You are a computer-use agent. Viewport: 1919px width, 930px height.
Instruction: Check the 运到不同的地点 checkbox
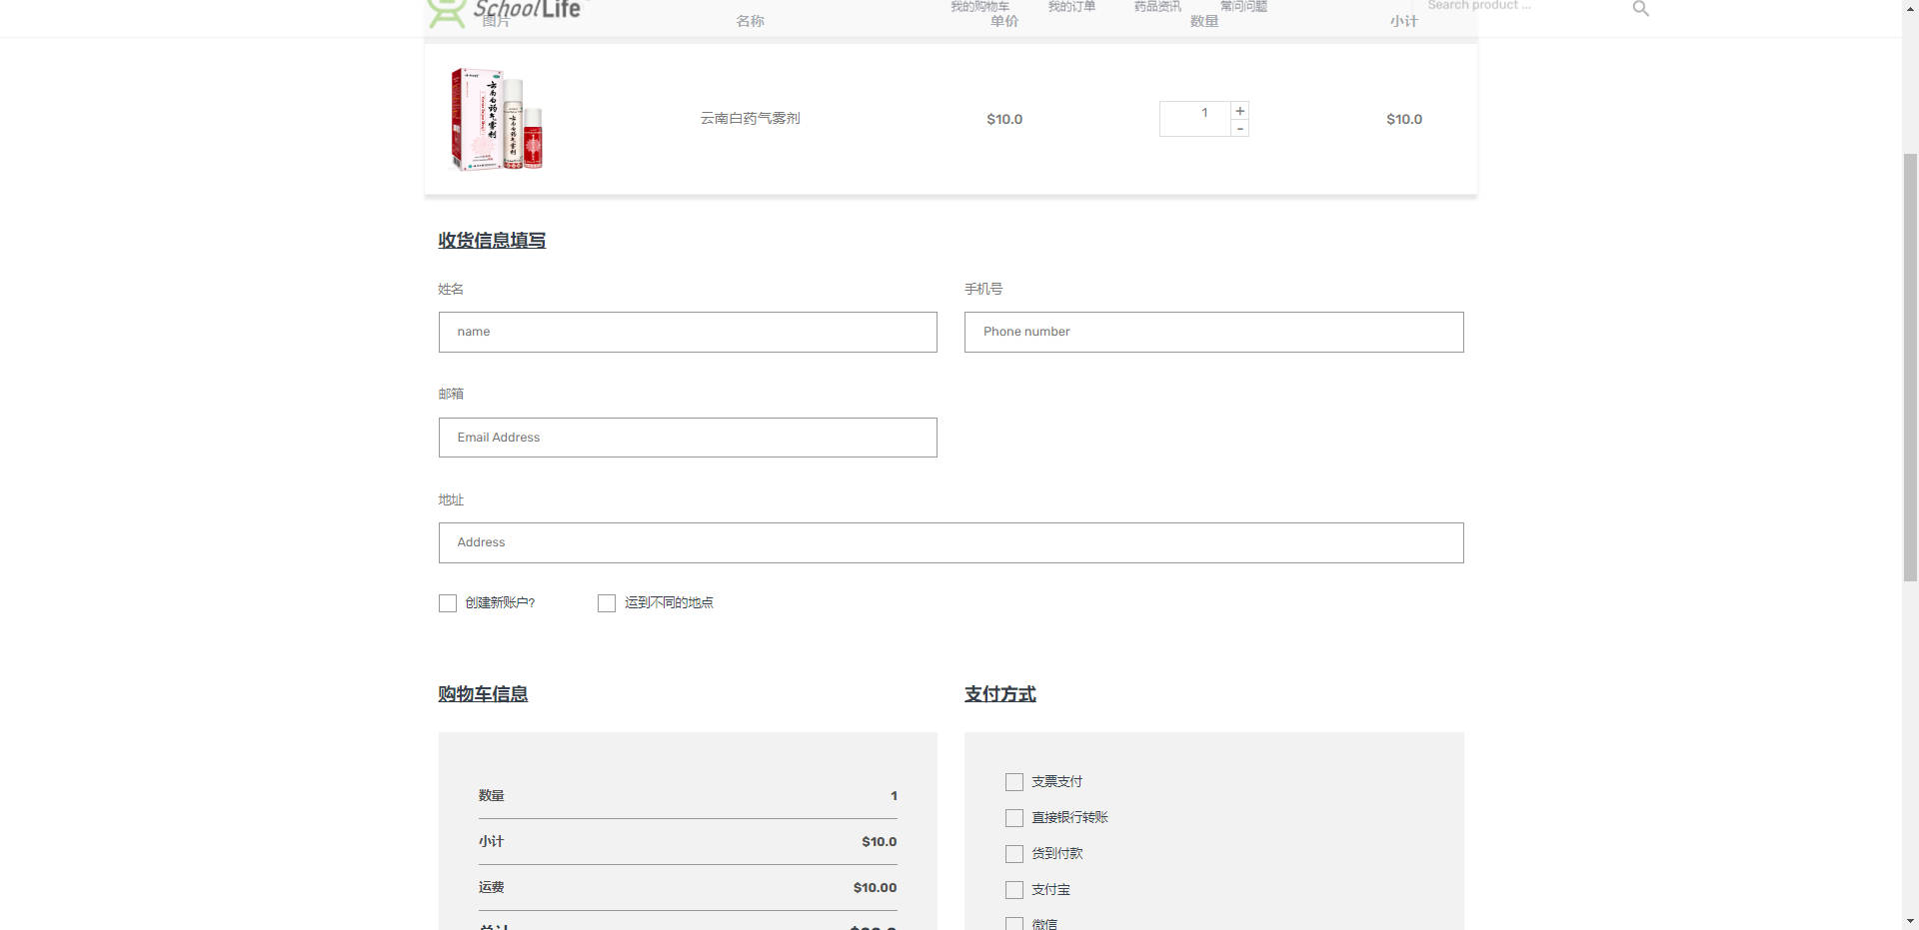click(x=607, y=603)
